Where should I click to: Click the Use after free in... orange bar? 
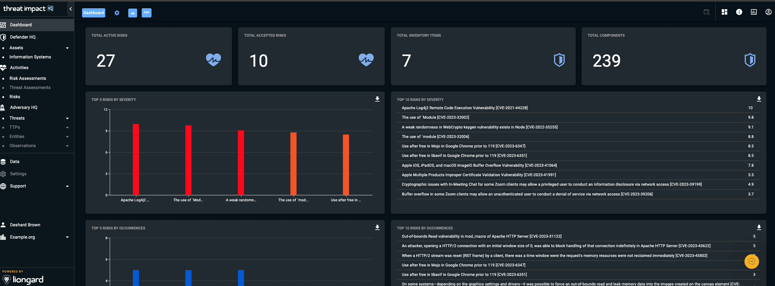(x=346, y=165)
